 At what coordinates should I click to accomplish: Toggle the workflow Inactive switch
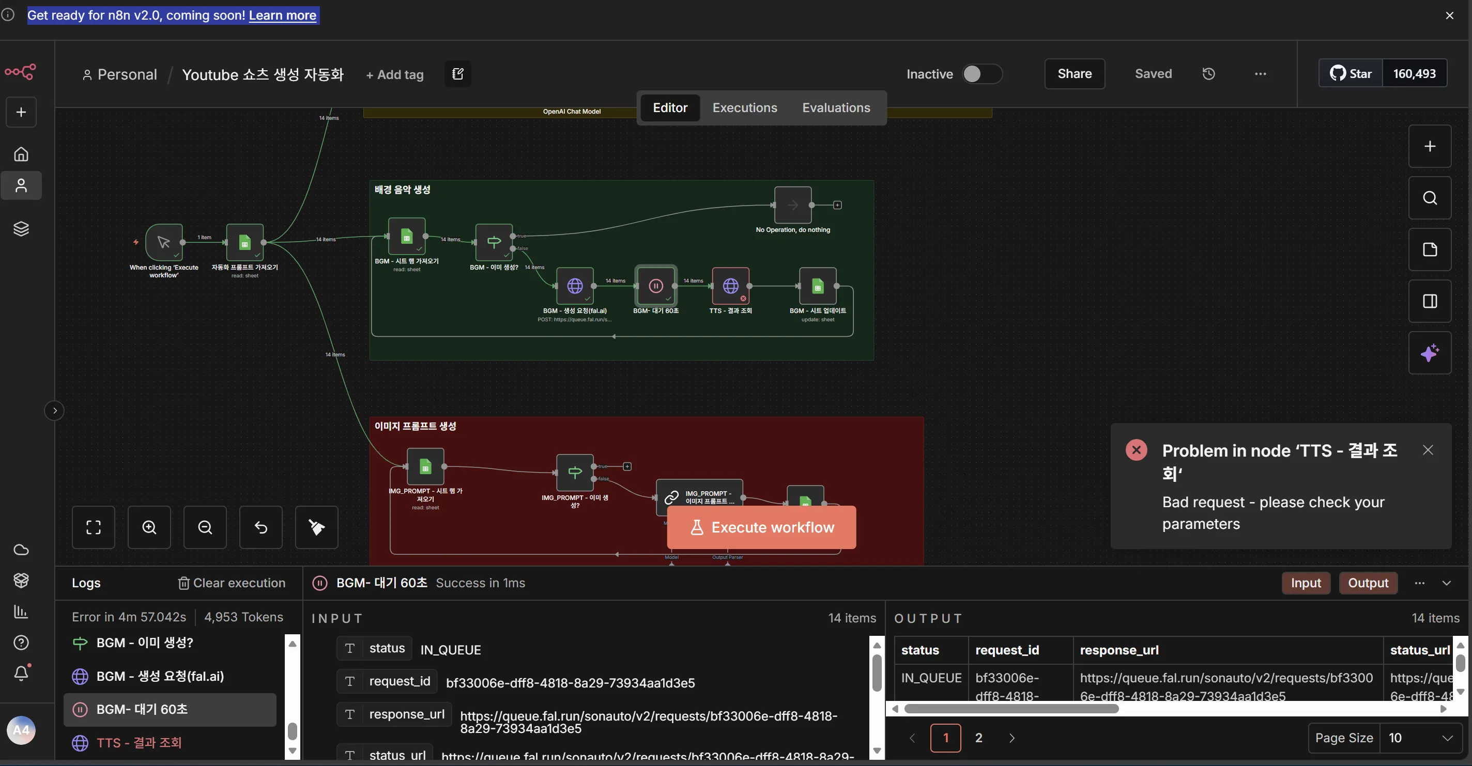[982, 74]
